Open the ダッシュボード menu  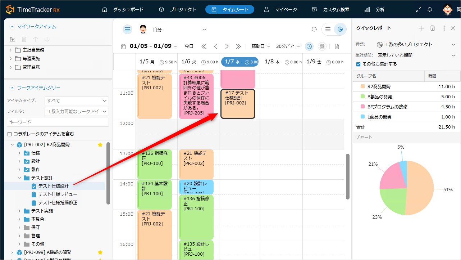pyautogui.click(x=123, y=10)
